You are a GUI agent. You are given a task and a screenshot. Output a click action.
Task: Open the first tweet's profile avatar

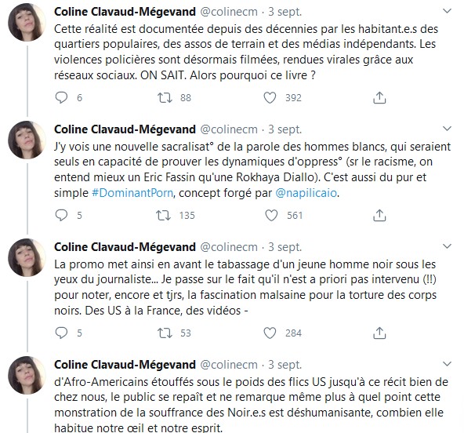(27, 23)
